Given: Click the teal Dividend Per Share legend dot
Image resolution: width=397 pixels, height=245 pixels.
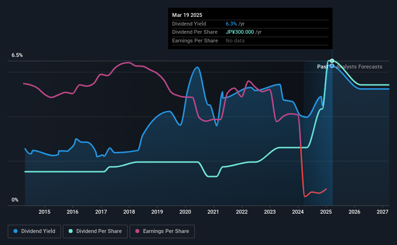Looking at the screenshot, I should tap(71, 231).
